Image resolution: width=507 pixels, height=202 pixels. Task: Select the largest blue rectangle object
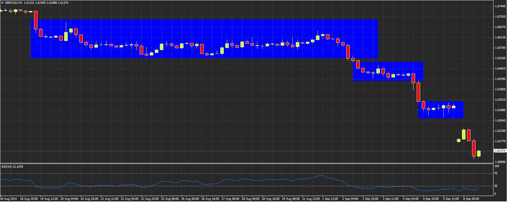204,39
